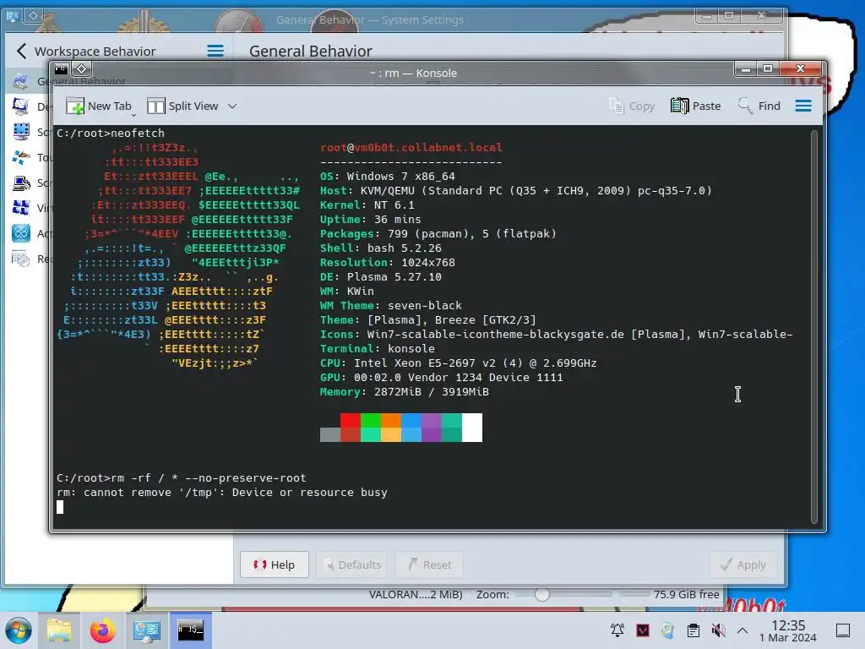Click the red Valorant-style tray icon

click(643, 630)
